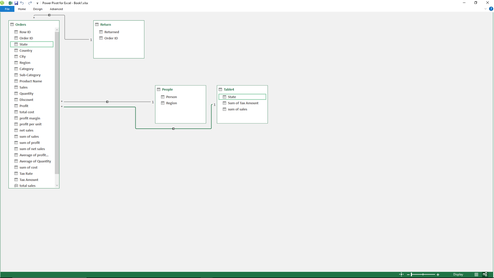This screenshot has height=278, width=494.
Task: Switch to Data View grid toggle
Action: 476,274
